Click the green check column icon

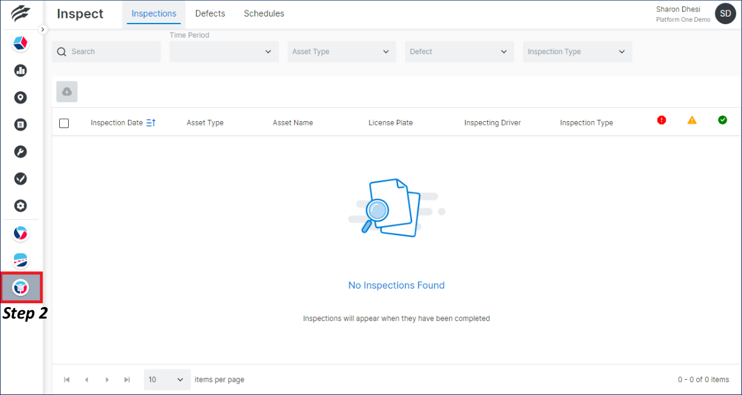click(722, 120)
